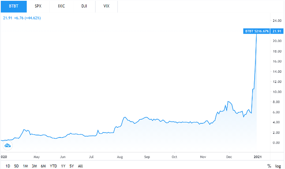Switch to the IXIC tab

(x=61, y=6)
